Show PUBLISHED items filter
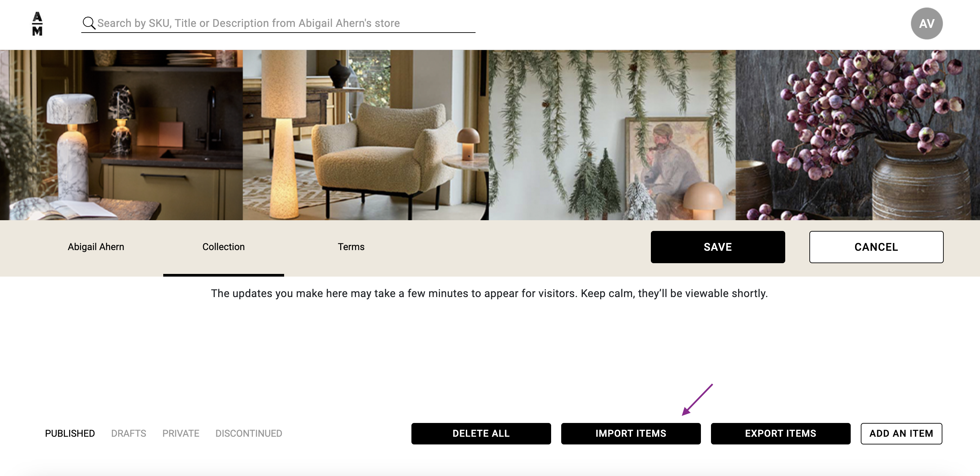The image size is (980, 476). [x=70, y=433]
